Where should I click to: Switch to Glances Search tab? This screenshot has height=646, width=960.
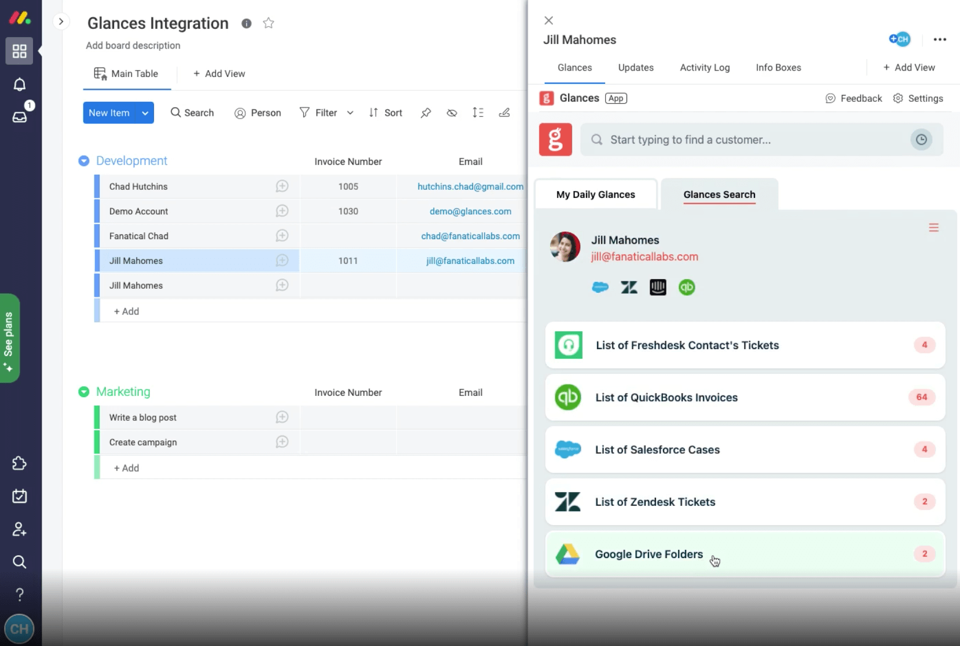pyautogui.click(x=719, y=194)
